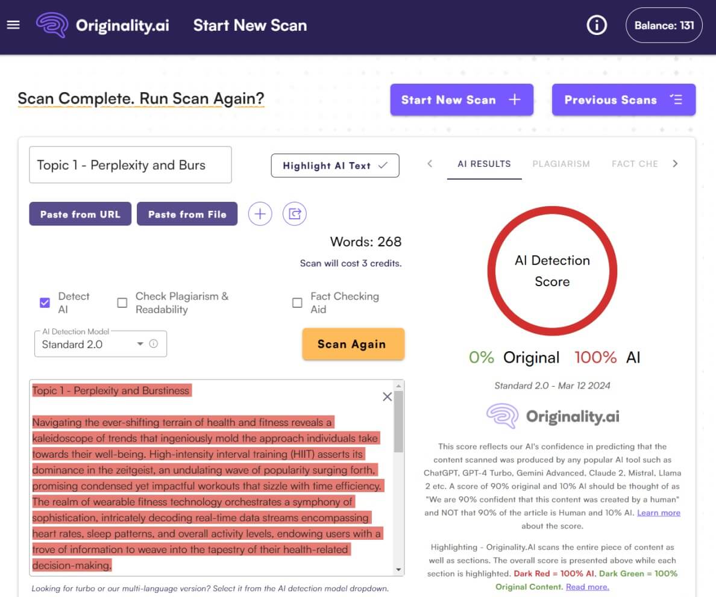Image resolution: width=716 pixels, height=597 pixels.
Task: Clear text with the X icon in text box
Action: tap(387, 396)
